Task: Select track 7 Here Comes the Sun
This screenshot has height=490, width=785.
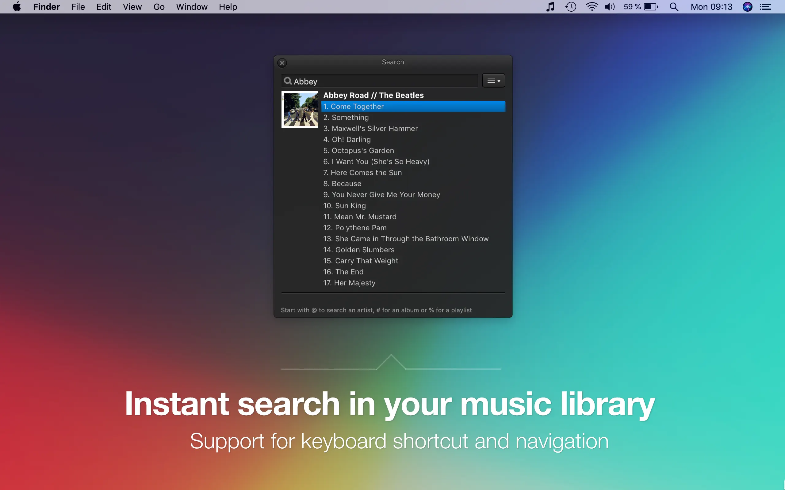Action: [362, 173]
